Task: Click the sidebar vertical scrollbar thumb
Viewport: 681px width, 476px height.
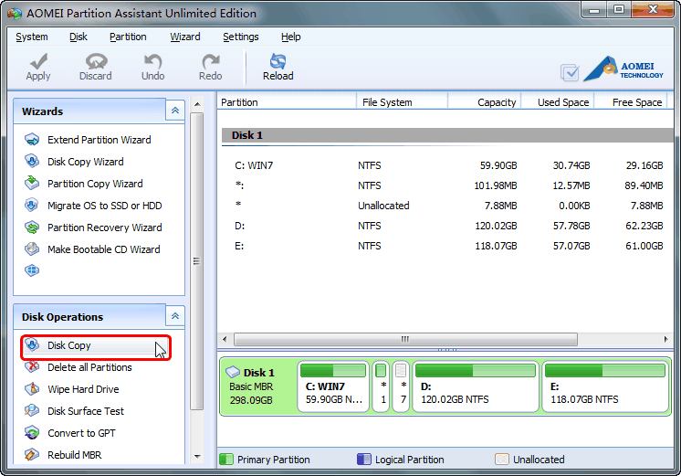Action: [x=197, y=260]
